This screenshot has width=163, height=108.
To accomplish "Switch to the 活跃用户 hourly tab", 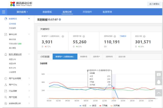I will 96,57.
